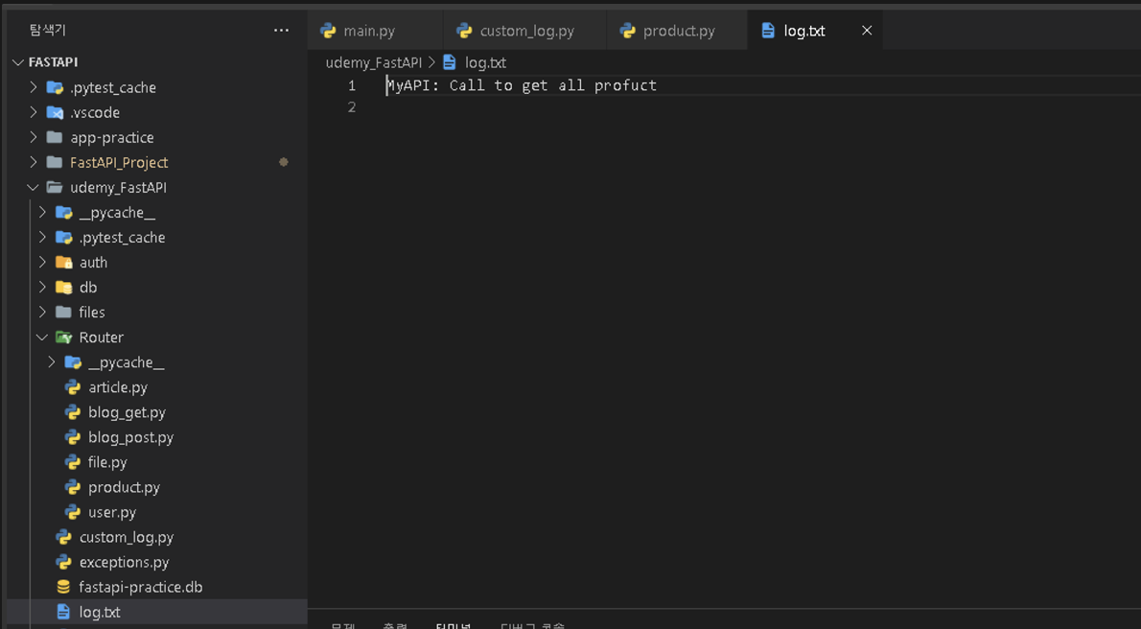This screenshot has width=1141, height=629.
Task: Click udemy_FastAPI in the breadcrumb
Action: 373,62
